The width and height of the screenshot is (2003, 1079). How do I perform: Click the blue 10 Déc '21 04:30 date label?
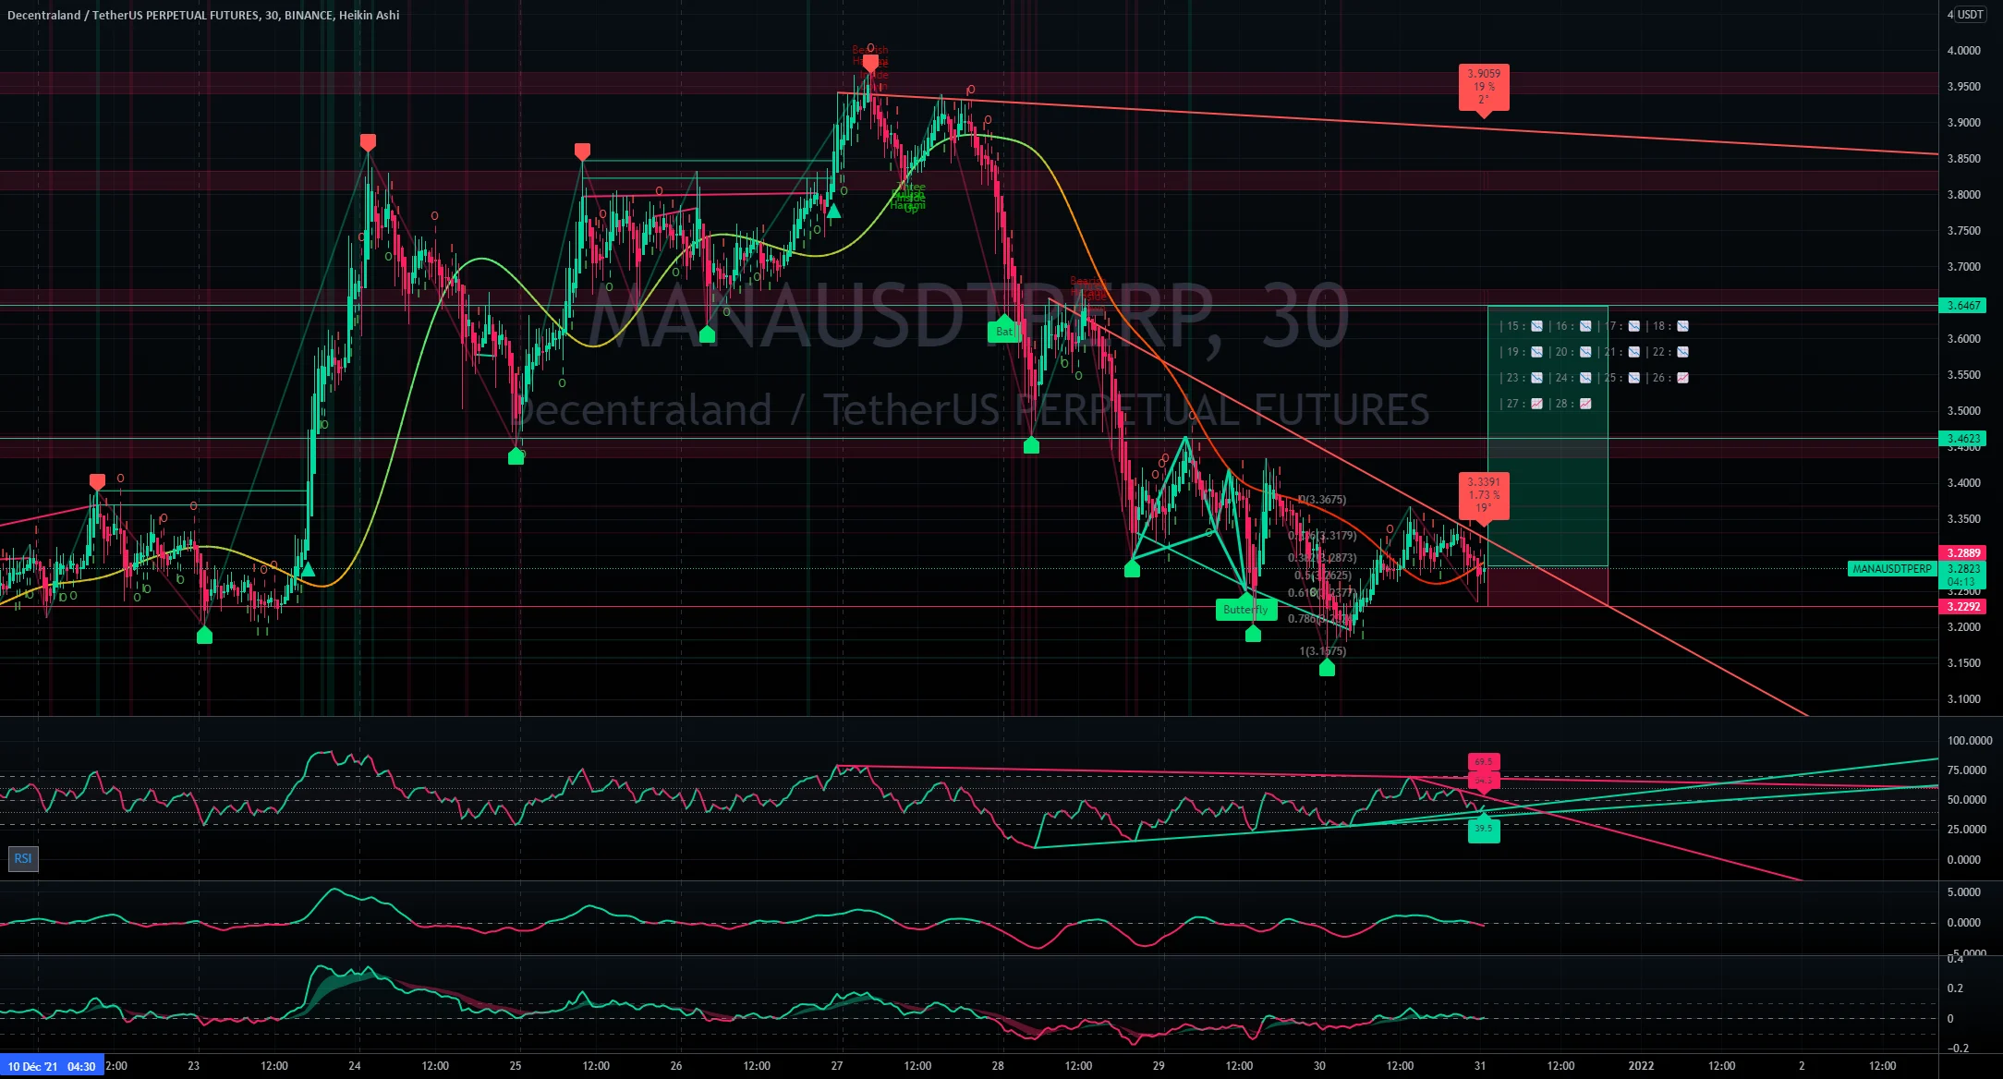pyautogui.click(x=52, y=1066)
